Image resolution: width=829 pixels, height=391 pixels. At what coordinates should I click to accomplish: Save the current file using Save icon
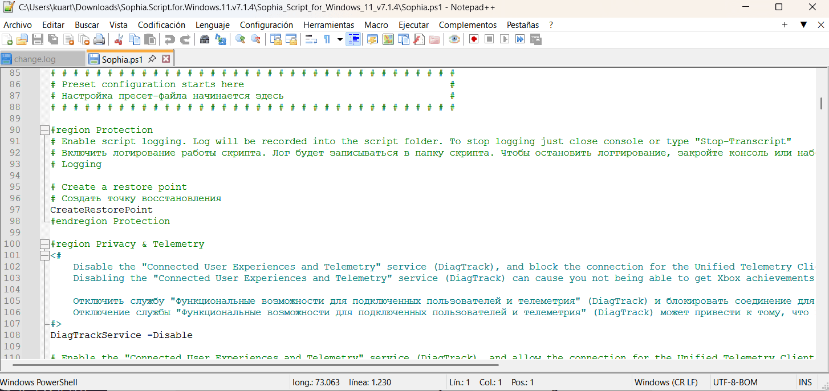click(x=38, y=39)
